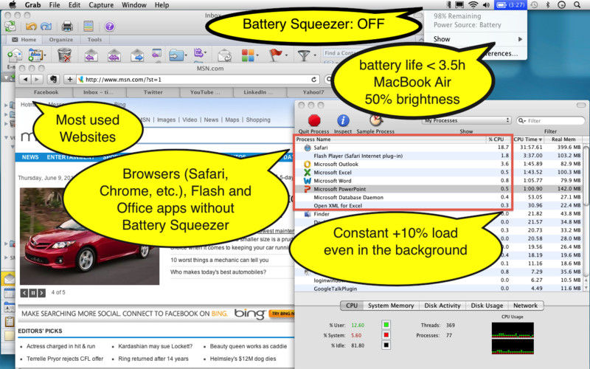Open the Move folder dropdown arrow

186,55
